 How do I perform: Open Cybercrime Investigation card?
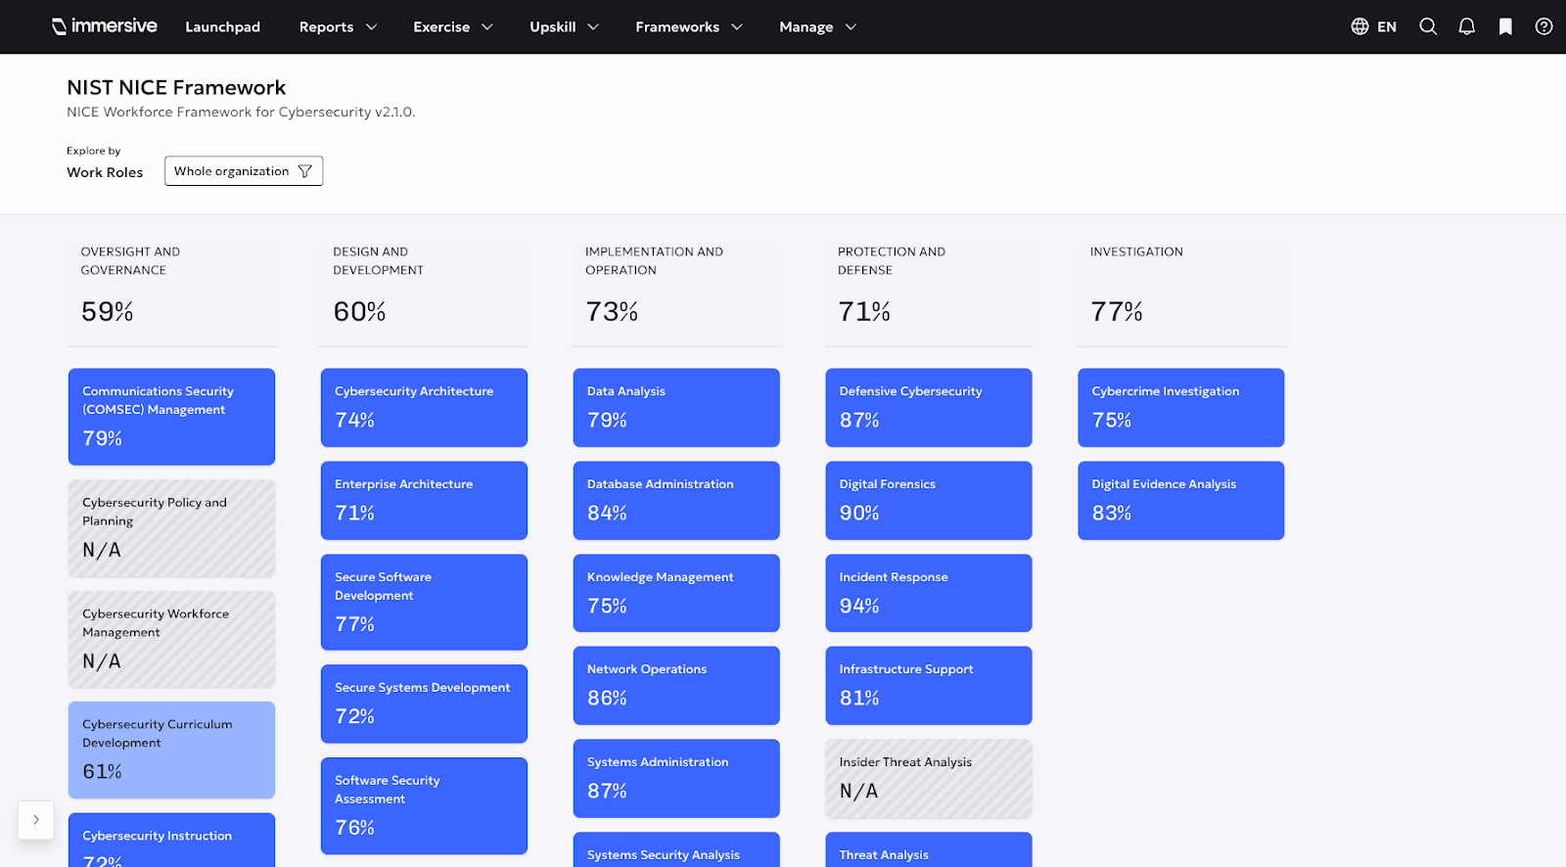pyautogui.click(x=1181, y=408)
